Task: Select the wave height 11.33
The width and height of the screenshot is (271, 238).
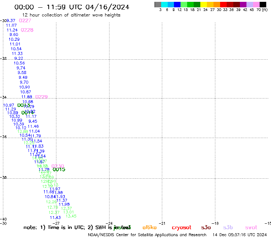Action: point(17,53)
